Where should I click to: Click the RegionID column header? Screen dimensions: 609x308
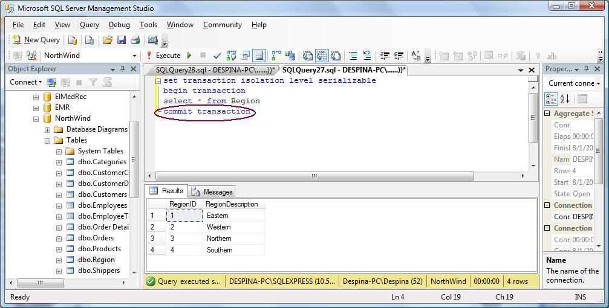pyautogui.click(x=183, y=204)
